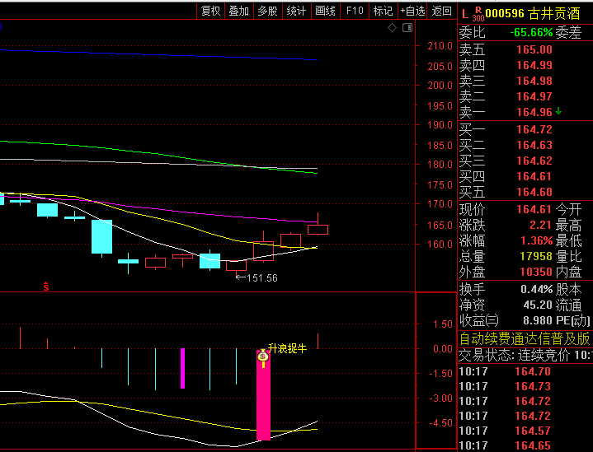Select the 买四 price 164.61

[x=534, y=176]
